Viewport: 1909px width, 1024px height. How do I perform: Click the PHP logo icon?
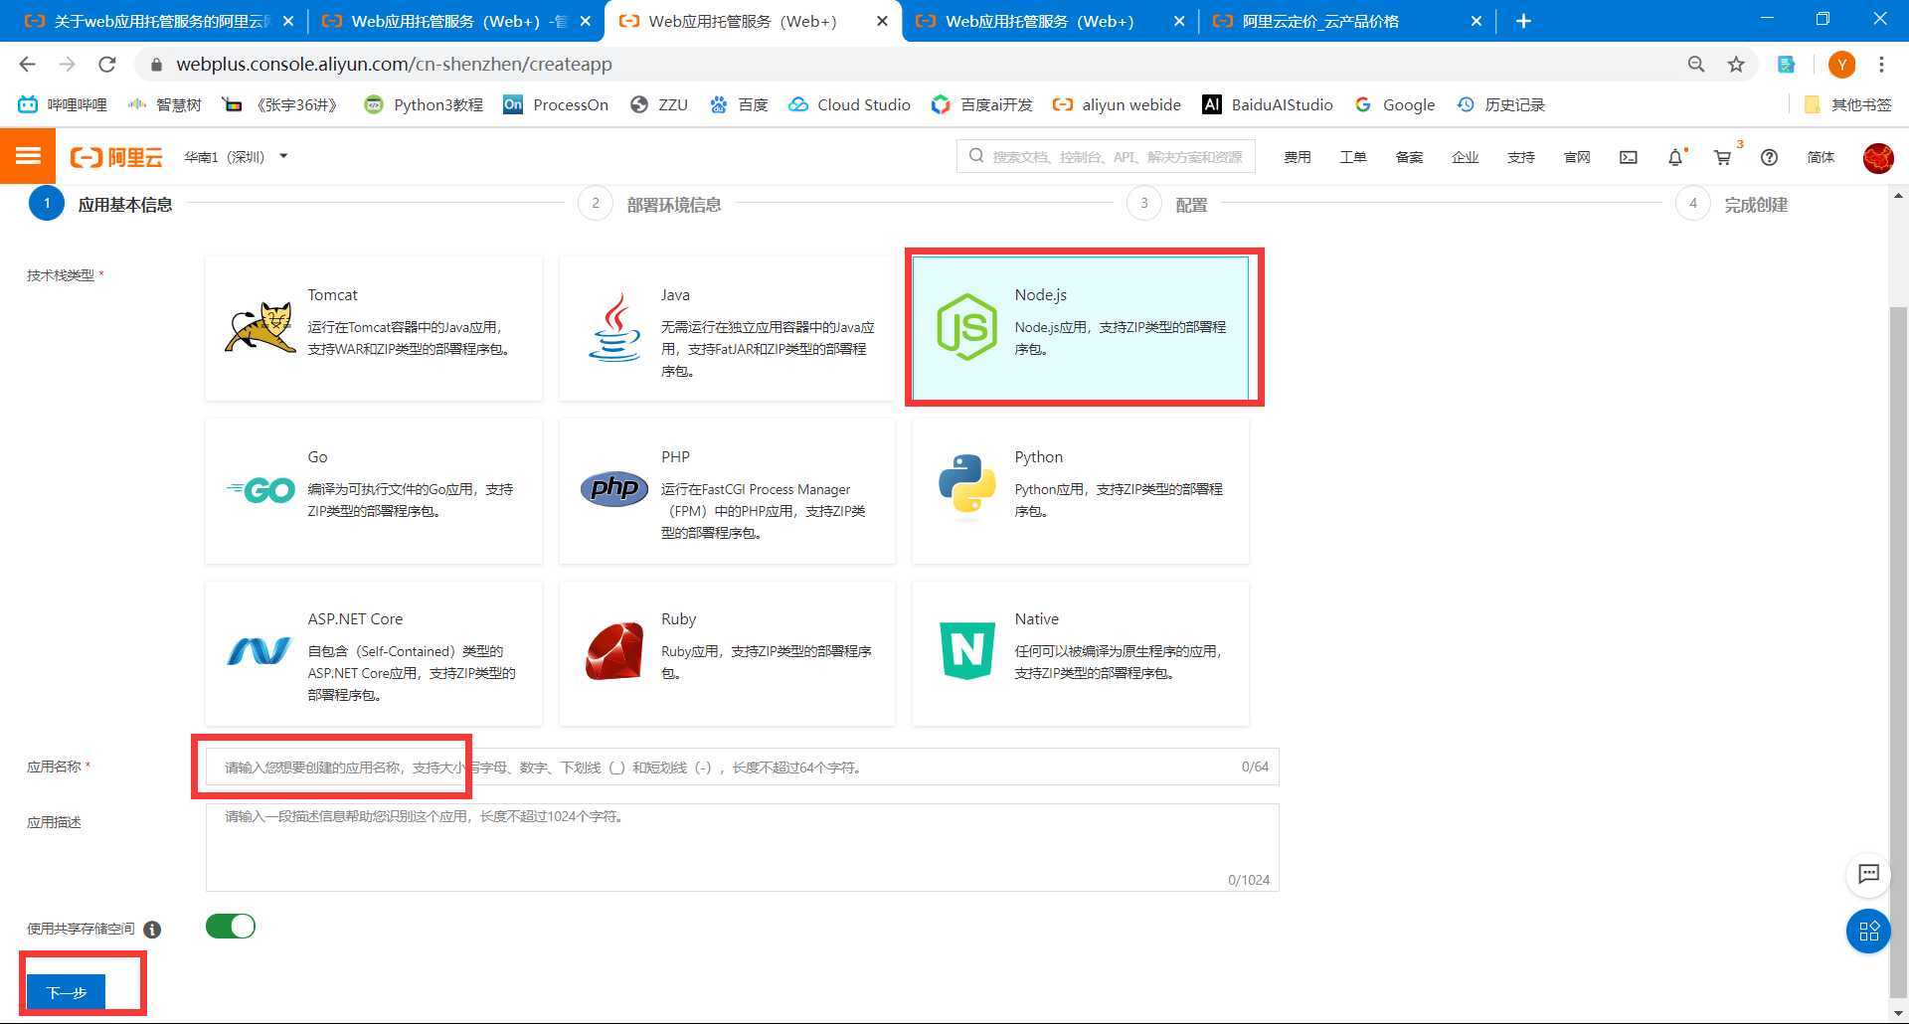tap(613, 488)
